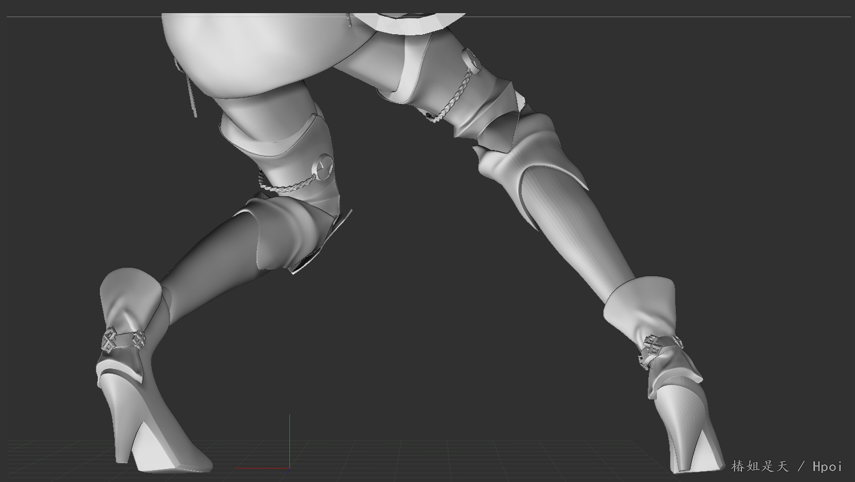This screenshot has width=855, height=482.
Task: Click the braided chain on the screen-left knee
Action: (x=285, y=187)
